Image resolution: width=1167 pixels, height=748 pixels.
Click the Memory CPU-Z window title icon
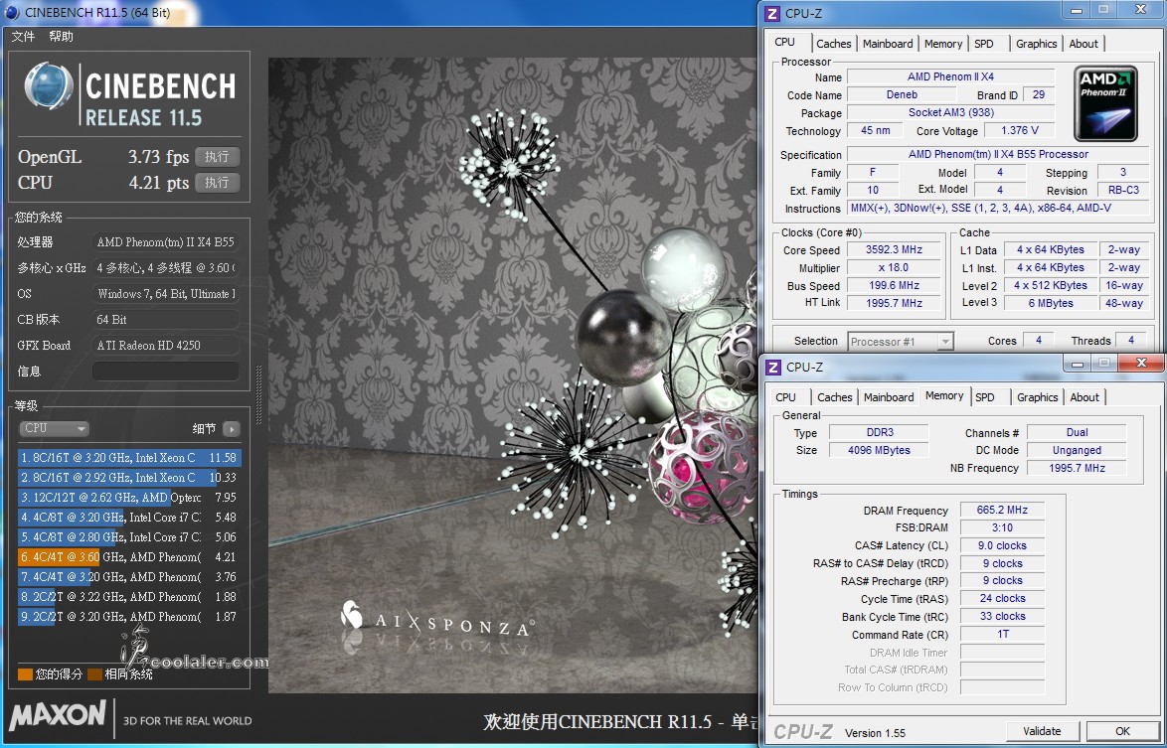[773, 367]
